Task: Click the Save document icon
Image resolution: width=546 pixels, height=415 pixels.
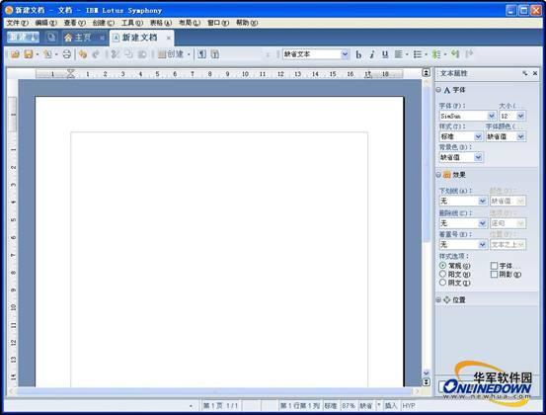Action: coord(29,54)
